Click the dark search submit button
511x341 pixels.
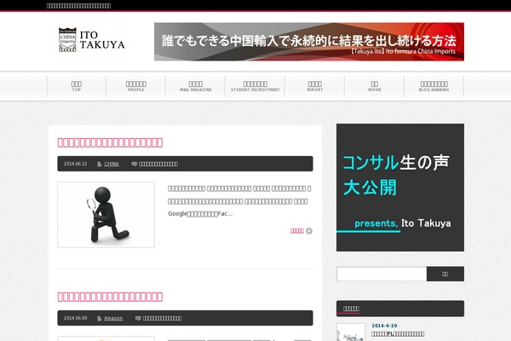[x=445, y=274]
